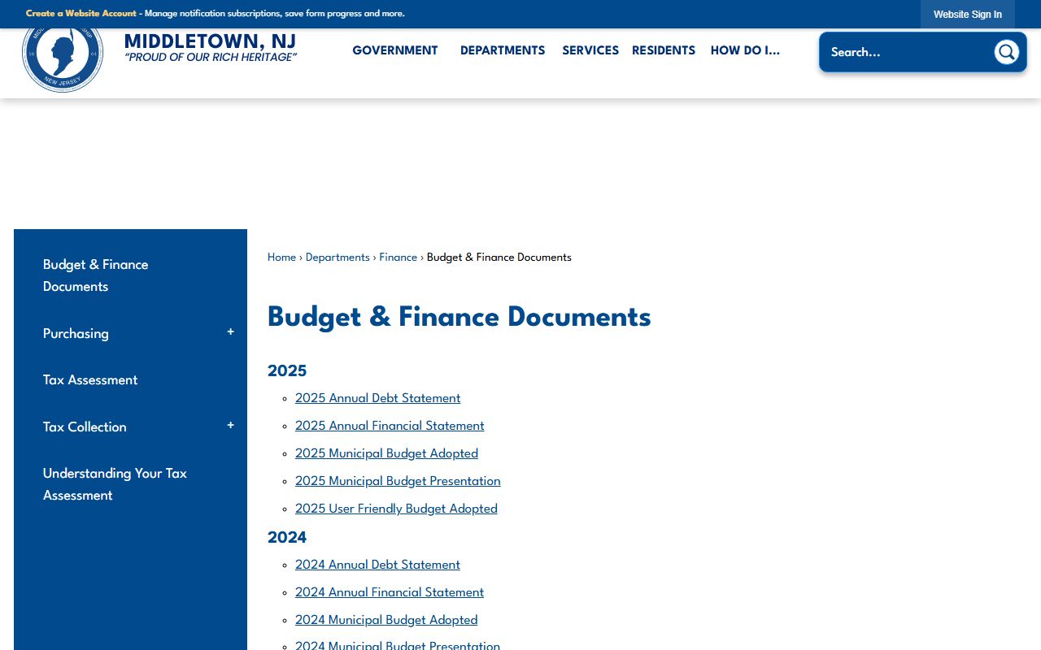Viewport: 1041px width, 650px height.
Task: Focus the Search input field
Action: [x=908, y=52]
